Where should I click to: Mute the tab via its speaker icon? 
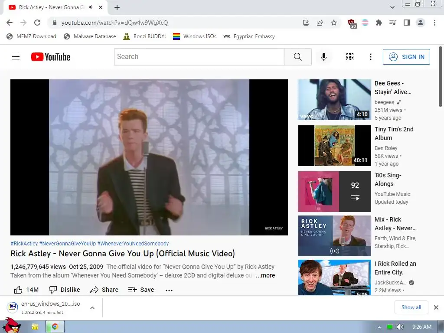91,7
